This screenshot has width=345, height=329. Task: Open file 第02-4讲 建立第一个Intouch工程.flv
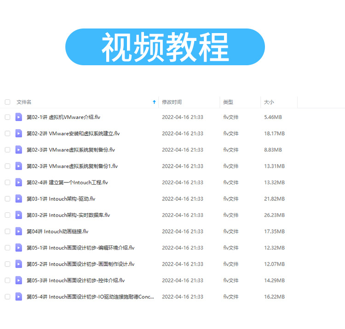(67, 182)
